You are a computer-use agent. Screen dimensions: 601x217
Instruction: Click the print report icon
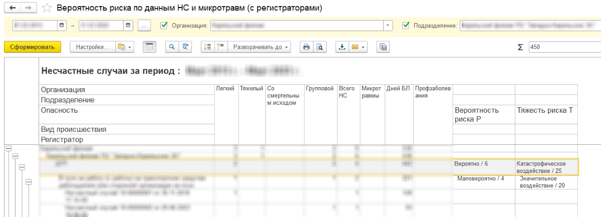point(306,47)
